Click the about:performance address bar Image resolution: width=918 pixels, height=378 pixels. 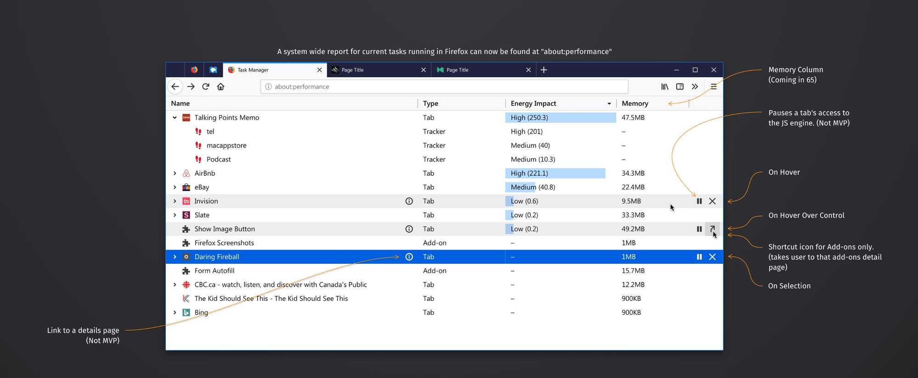444,87
